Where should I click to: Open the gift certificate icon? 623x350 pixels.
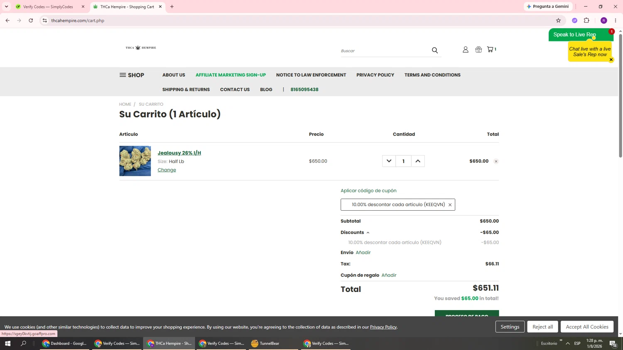tap(478, 49)
